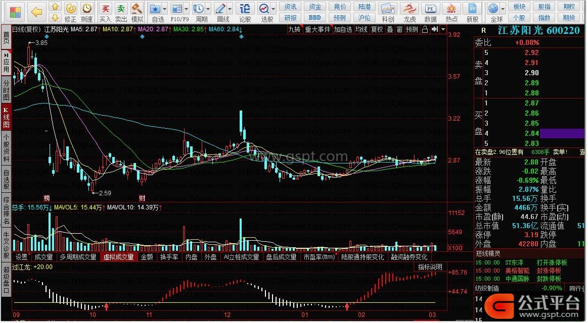Expand the F10/F9 dropdown arrow
The width and height of the screenshot is (588, 323).
click(x=187, y=9)
